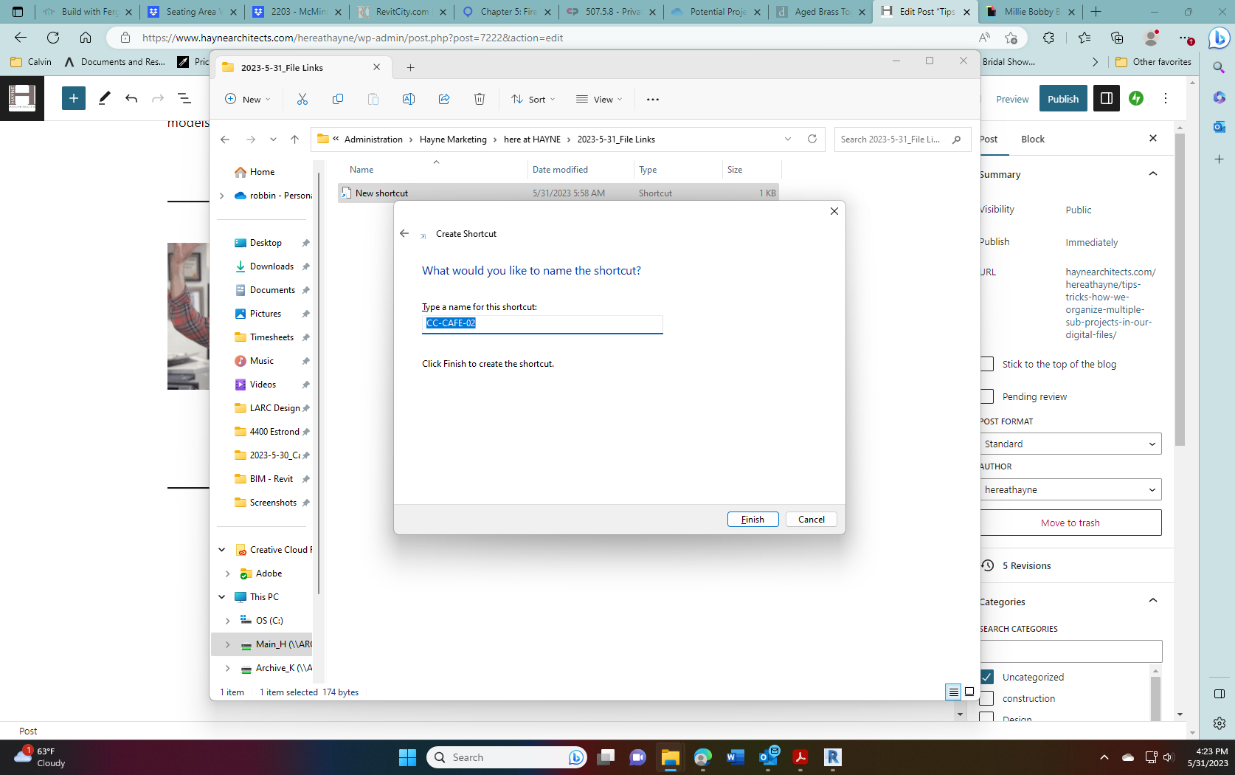Image resolution: width=1235 pixels, height=775 pixels.
Task: Switch to the Block tab in sidebar
Action: click(x=1032, y=139)
